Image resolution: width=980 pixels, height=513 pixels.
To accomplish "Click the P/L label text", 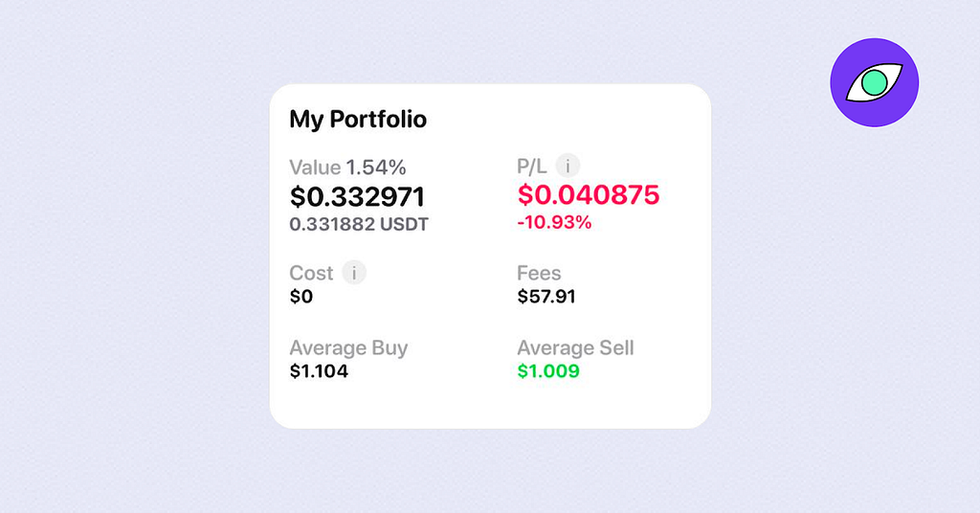I will 532,167.
